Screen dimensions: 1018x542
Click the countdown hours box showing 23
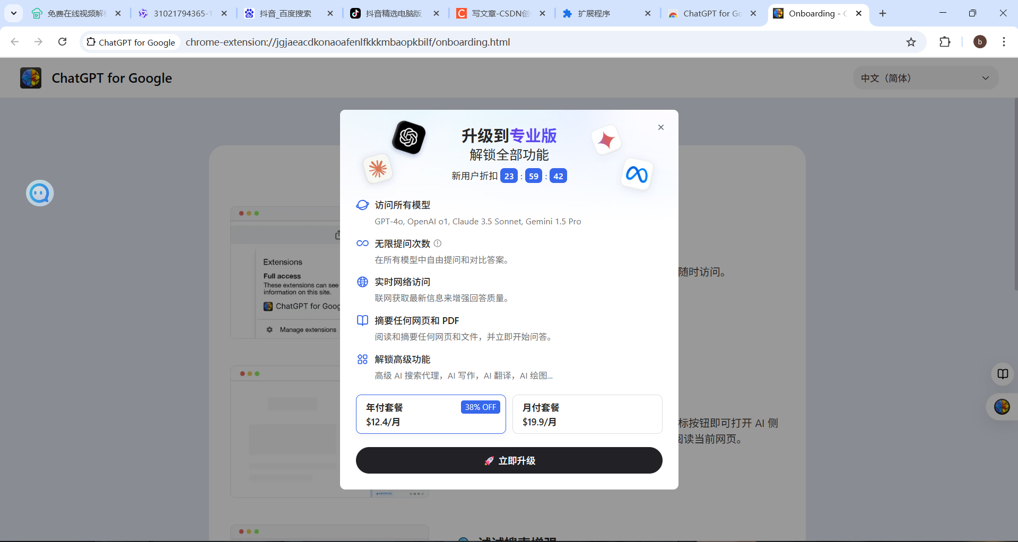509,176
